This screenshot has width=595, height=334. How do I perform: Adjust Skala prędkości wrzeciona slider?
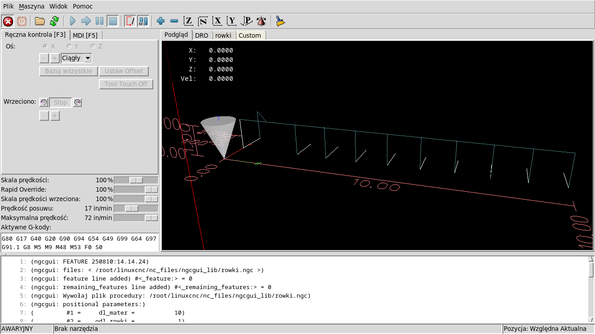[136, 199]
